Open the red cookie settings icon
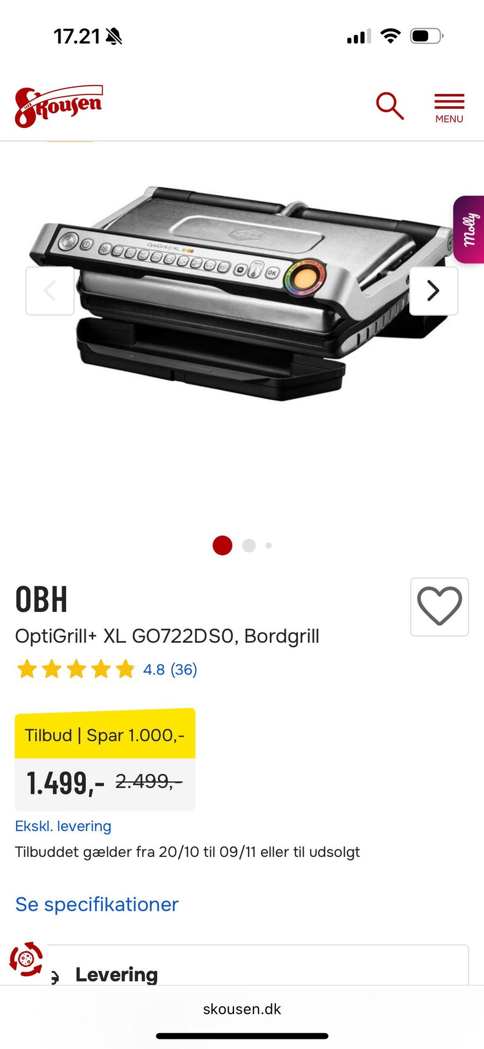 pyautogui.click(x=26, y=959)
